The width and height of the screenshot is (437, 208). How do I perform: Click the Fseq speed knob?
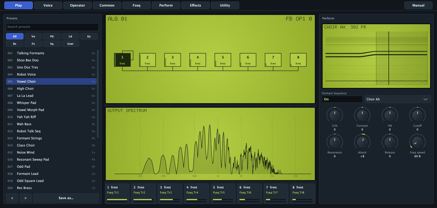[417, 142]
